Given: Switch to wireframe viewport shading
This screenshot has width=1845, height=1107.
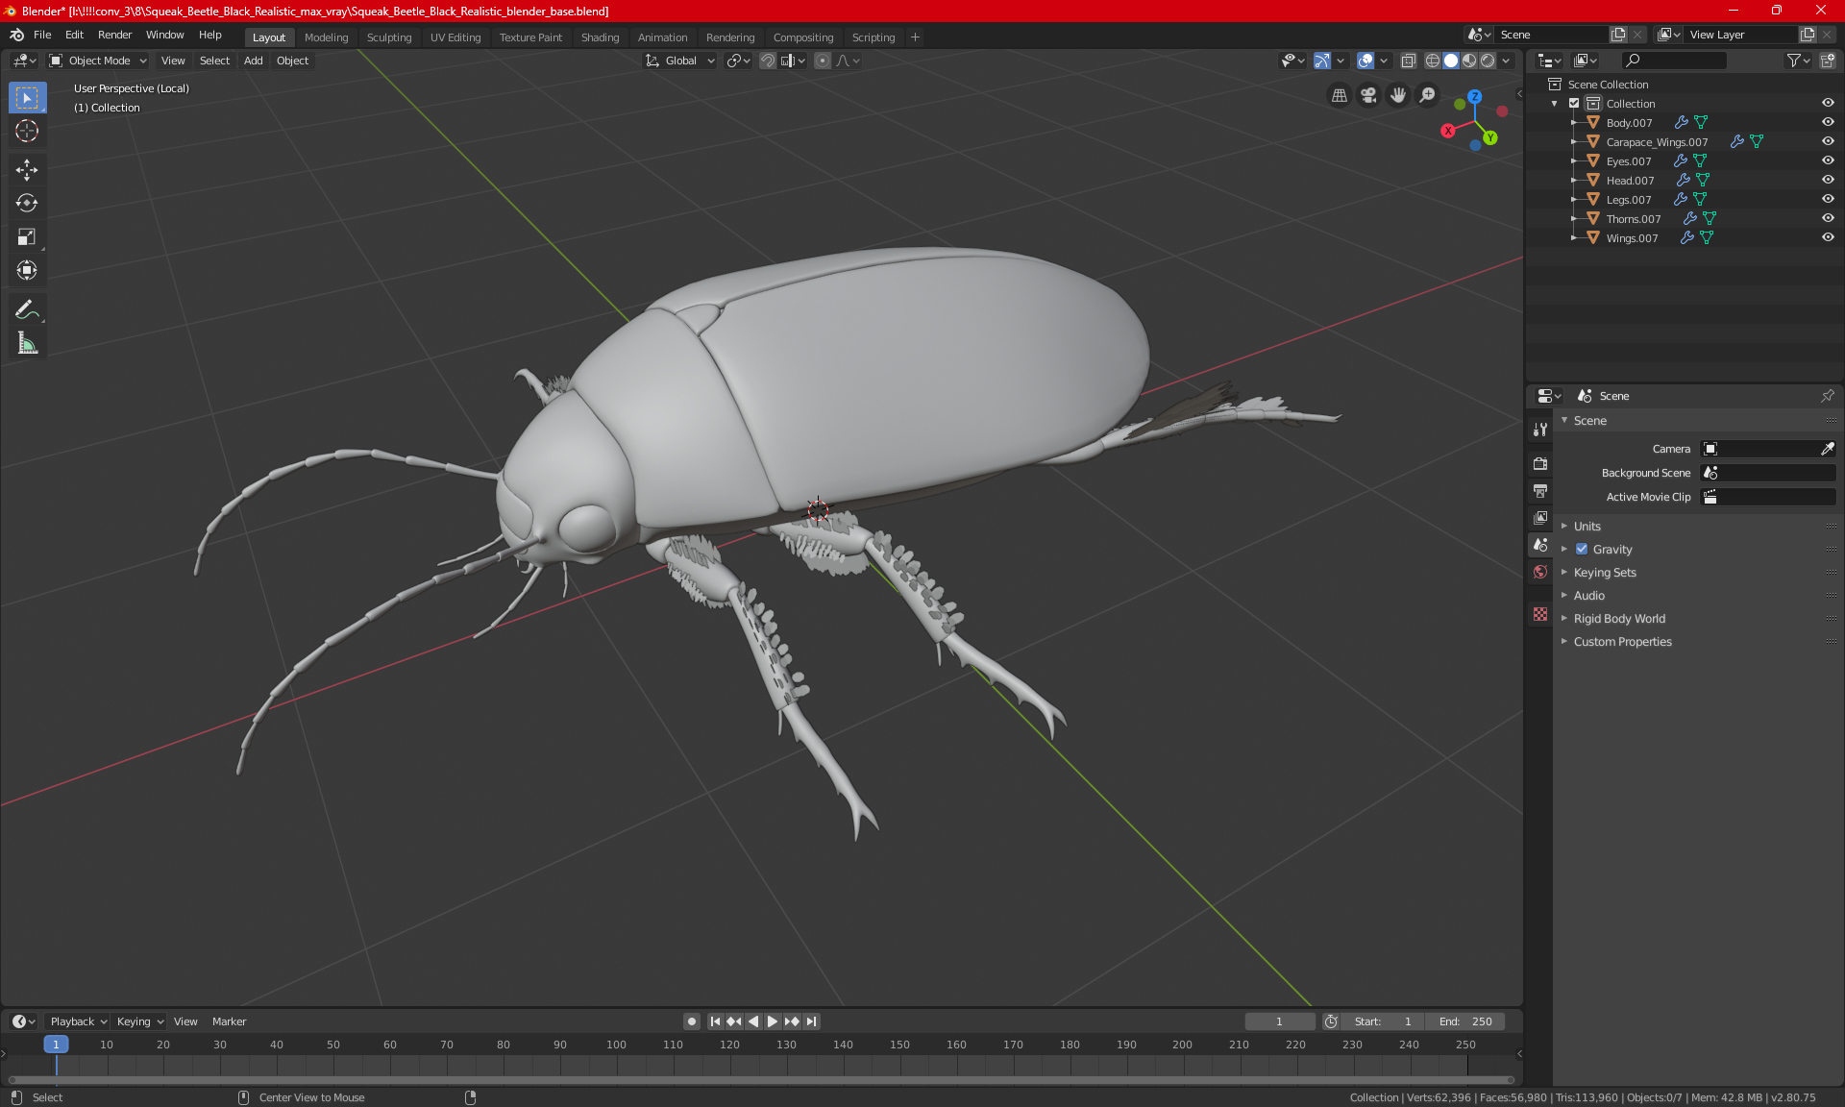Looking at the screenshot, I should coord(1432,61).
